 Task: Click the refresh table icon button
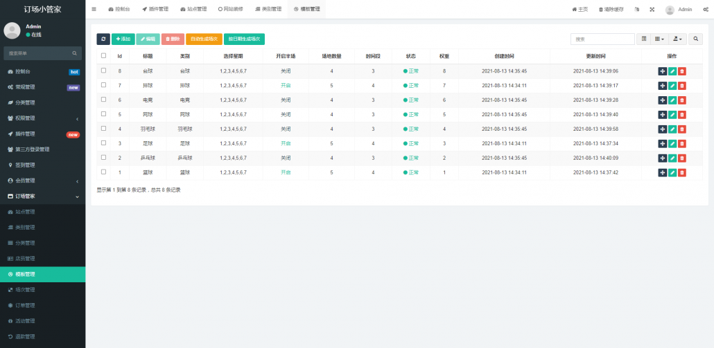click(103, 39)
